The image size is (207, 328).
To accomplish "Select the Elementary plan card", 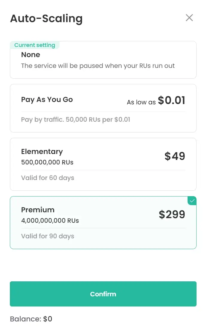I will 103,164.
